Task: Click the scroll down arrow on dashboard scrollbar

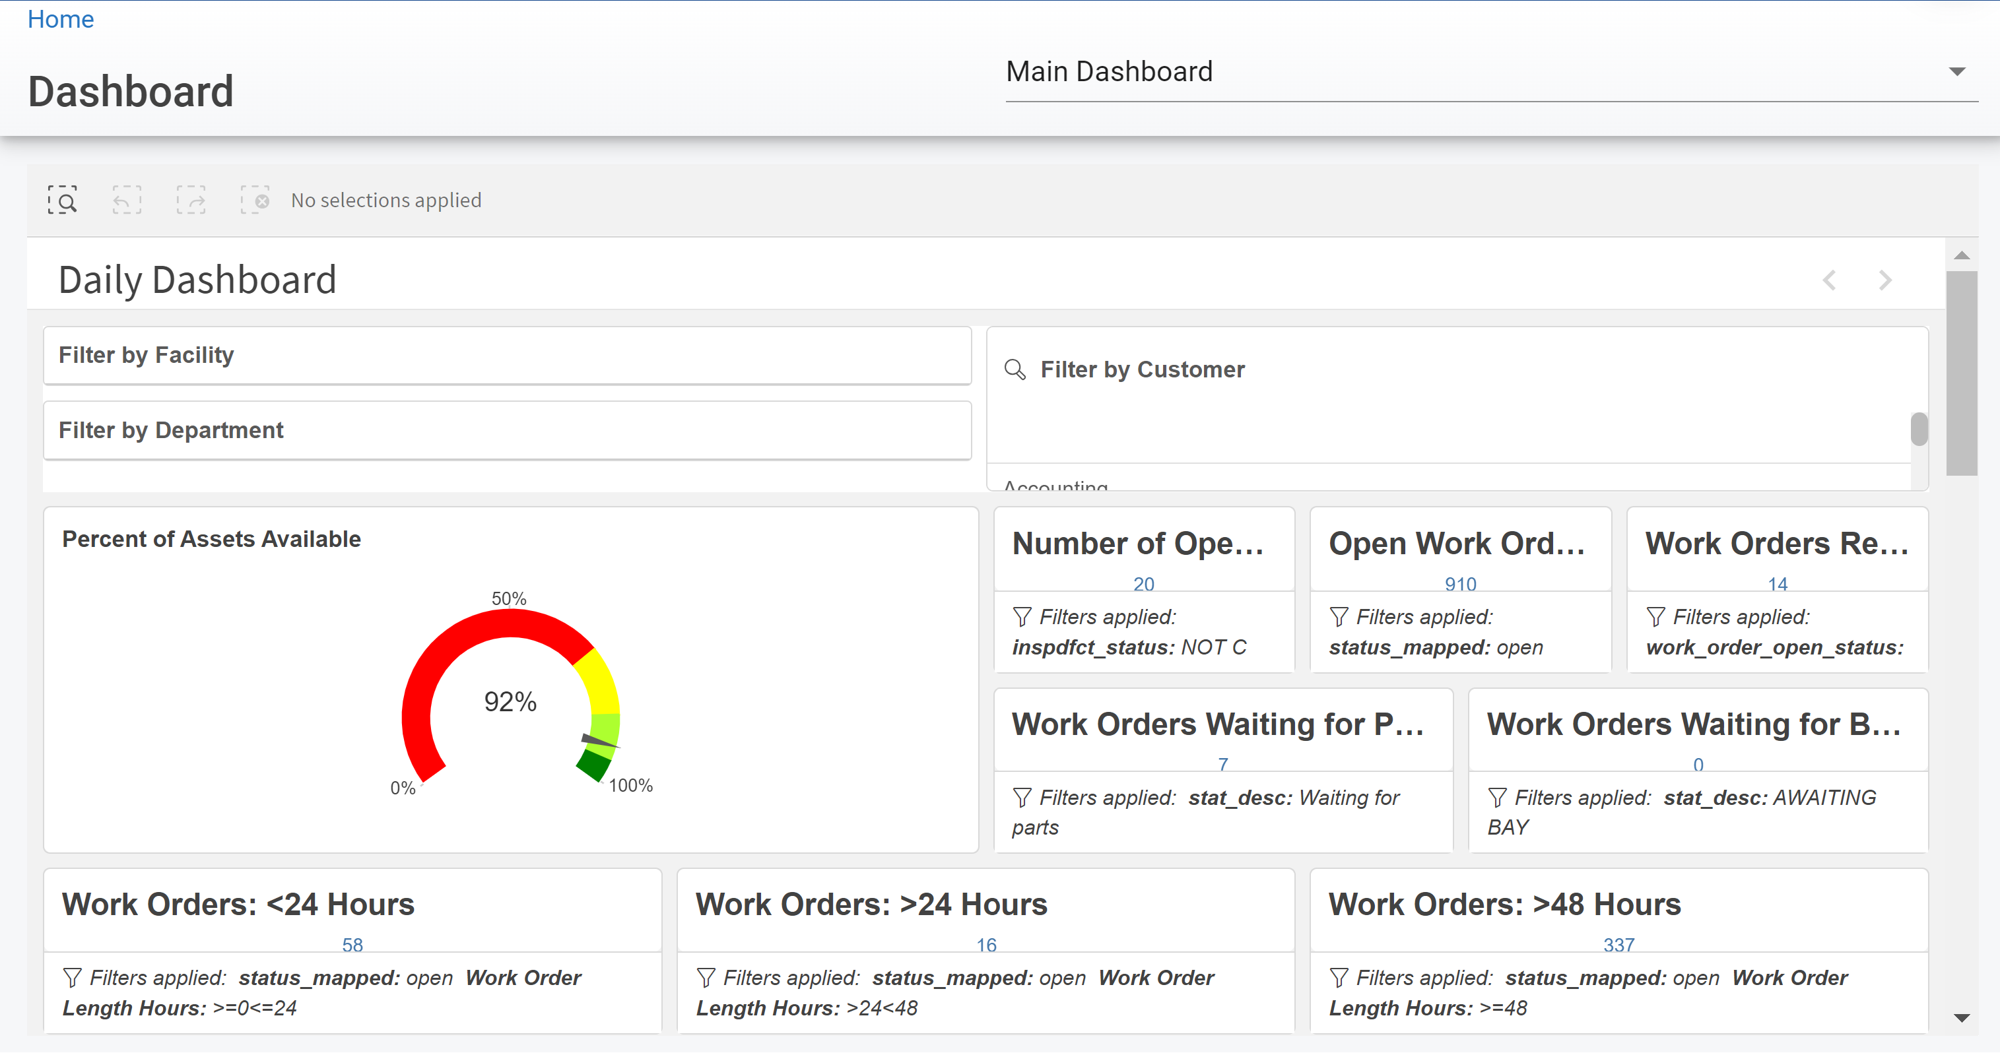Action: click(x=1961, y=1017)
